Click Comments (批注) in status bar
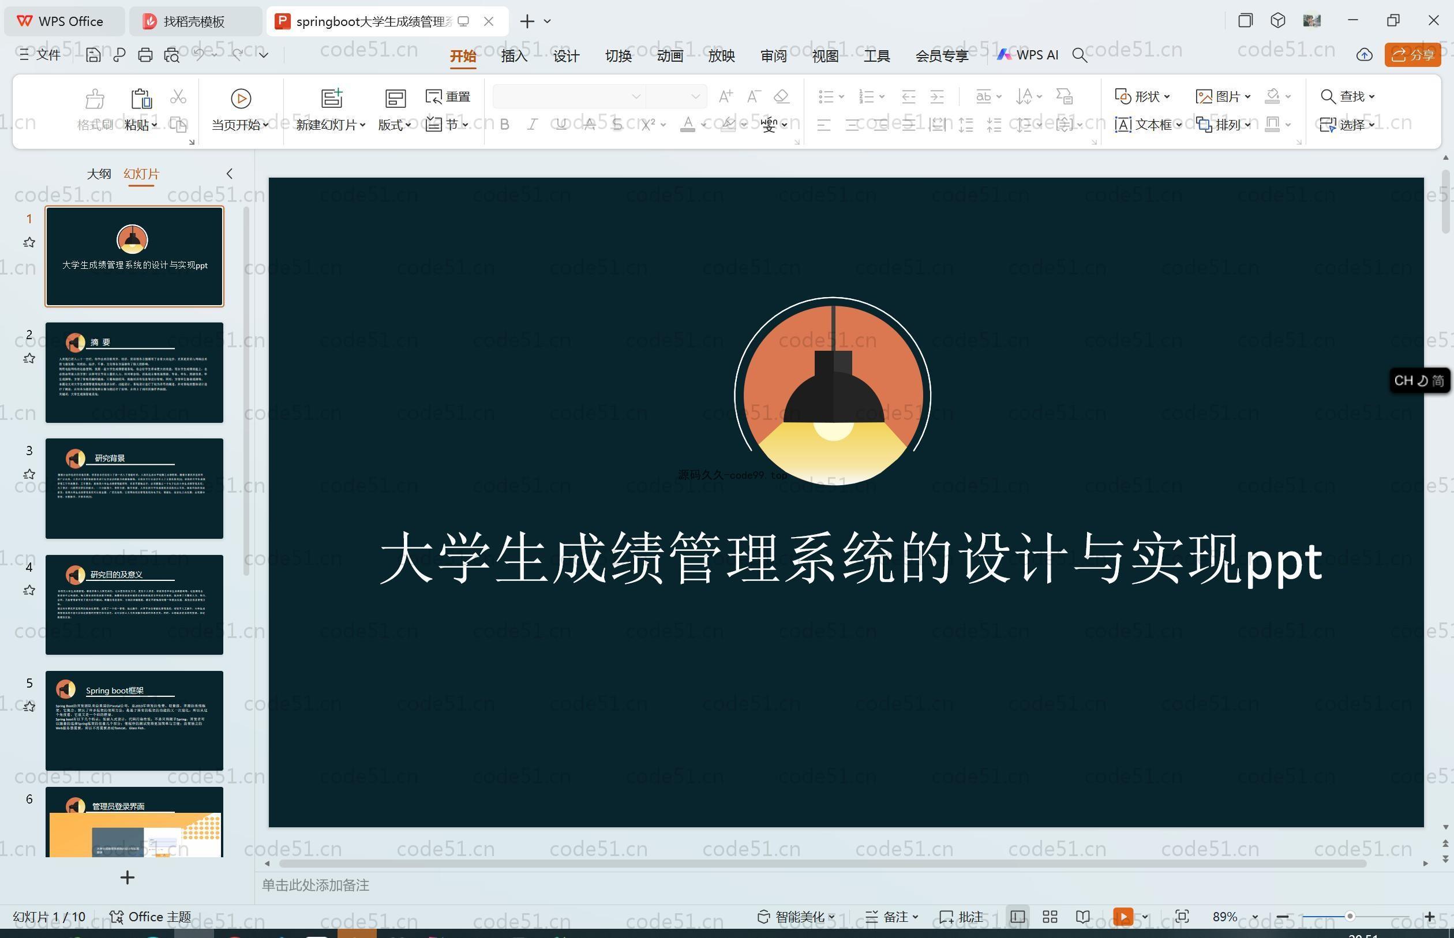 pyautogui.click(x=962, y=917)
